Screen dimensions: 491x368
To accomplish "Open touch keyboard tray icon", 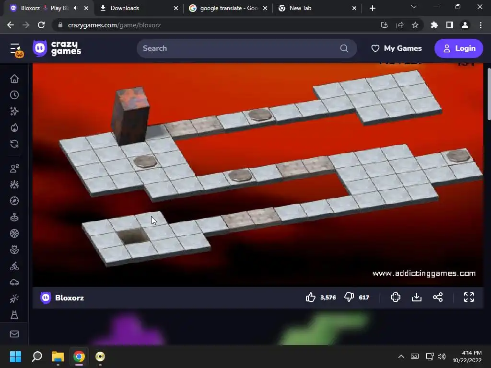I will (x=415, y=356).
